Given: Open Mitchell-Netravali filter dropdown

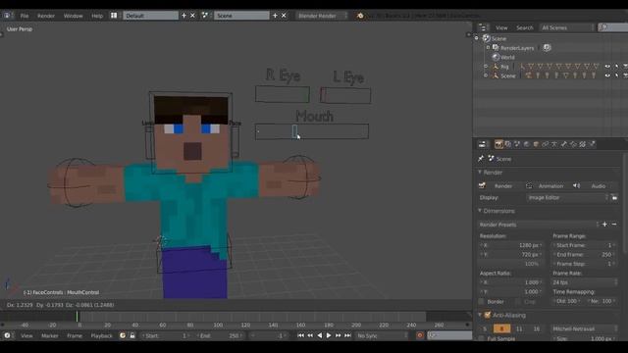Looking at the screenshot, I should 585,329.
